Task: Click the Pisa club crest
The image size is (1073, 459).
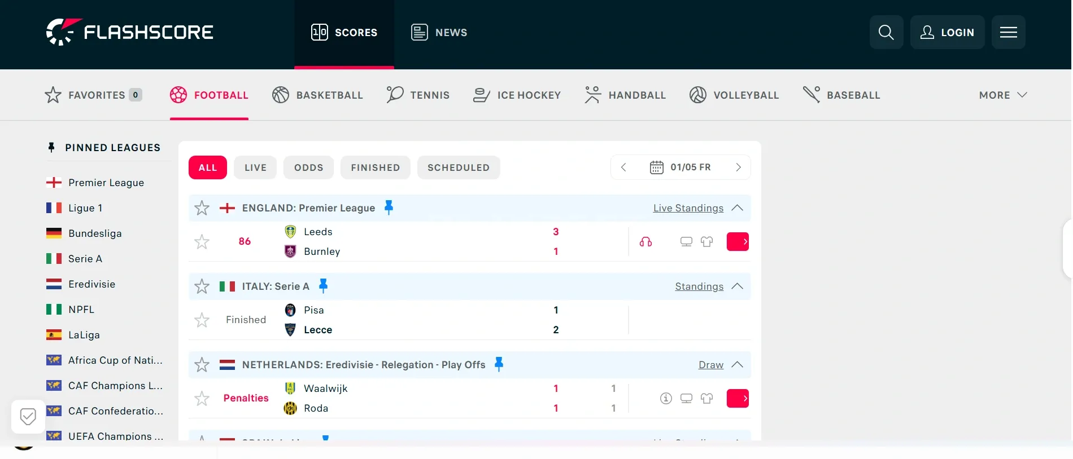Action: (290, 310)
